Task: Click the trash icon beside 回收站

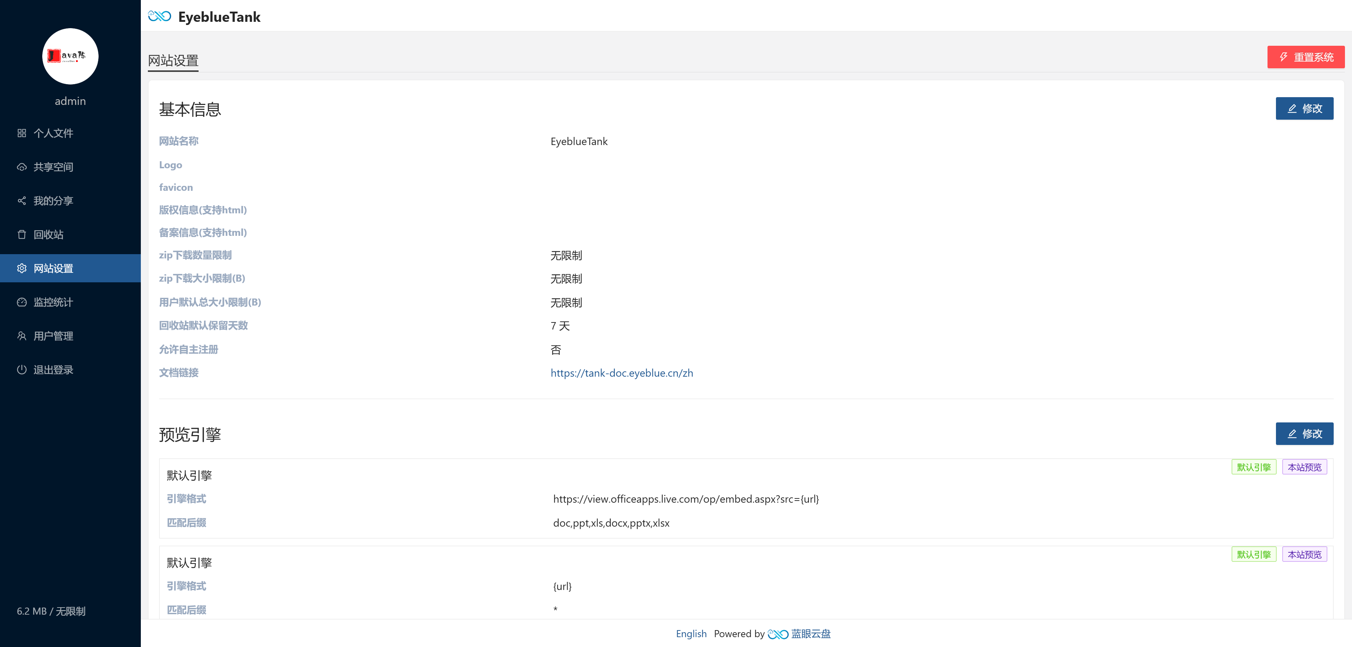Action: pyautogui.click(x=21, y=234)
